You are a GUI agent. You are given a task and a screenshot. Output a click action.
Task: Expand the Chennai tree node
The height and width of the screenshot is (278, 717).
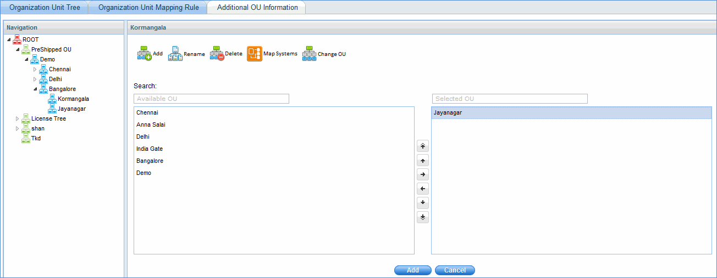[x=35, y=70]
